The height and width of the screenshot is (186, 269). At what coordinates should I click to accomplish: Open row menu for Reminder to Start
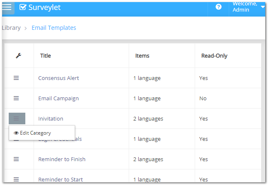[16, 179]
